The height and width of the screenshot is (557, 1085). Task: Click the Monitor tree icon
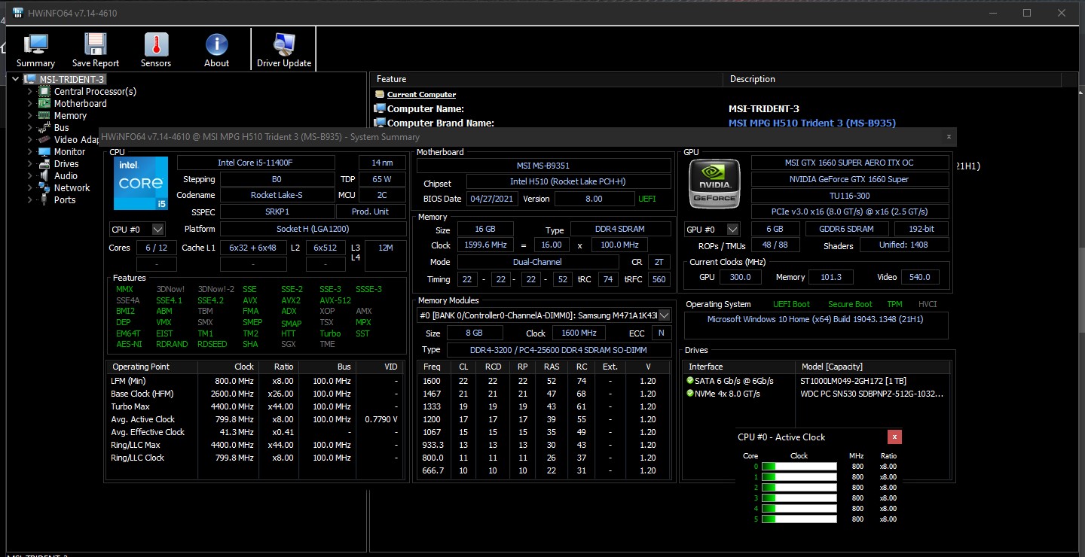[x=44, y=151]
